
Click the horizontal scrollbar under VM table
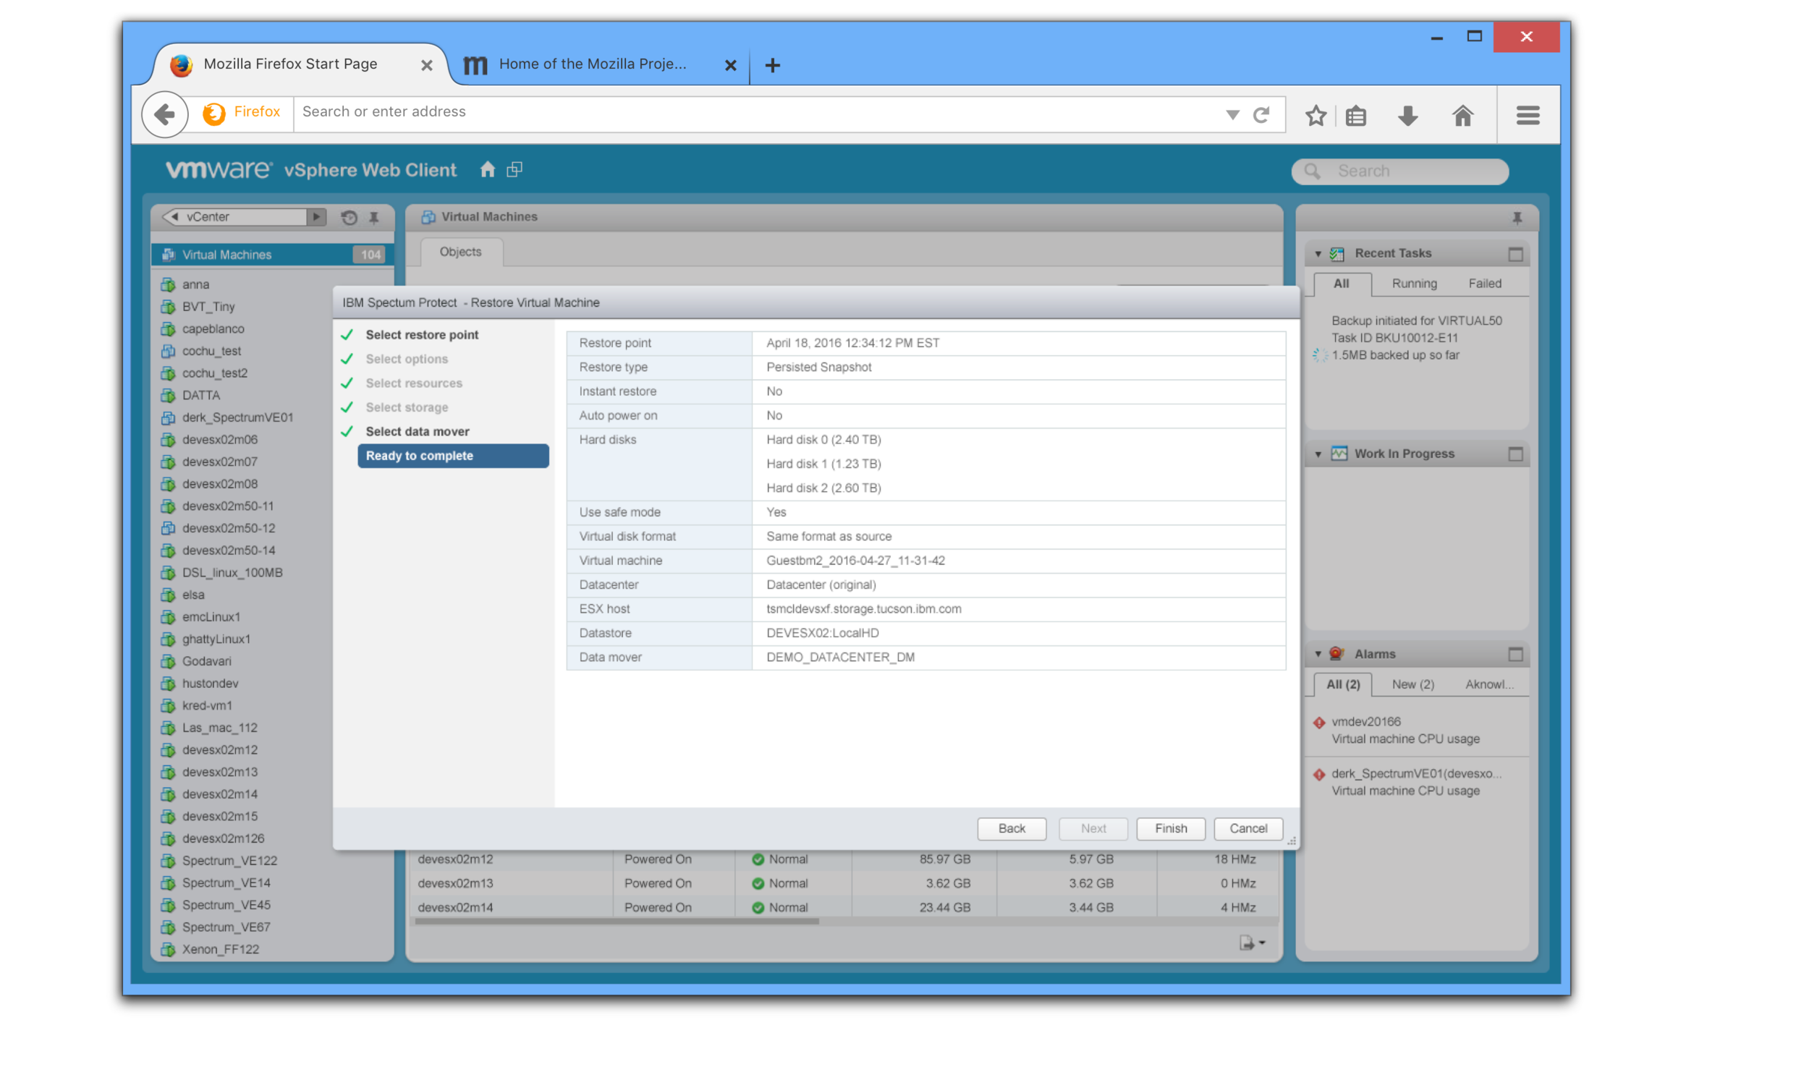point(617,921)
